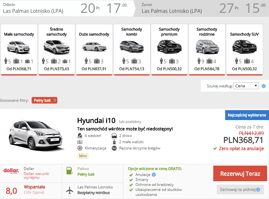Image resolution: width=269 pixels, height=199 pixels.
Task: Click the pickup date 20 Pt
Action: (90, 8)
